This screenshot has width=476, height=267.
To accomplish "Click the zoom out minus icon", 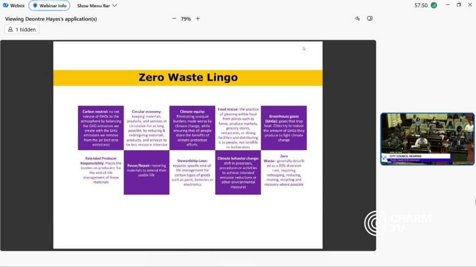I will (174, 19).
